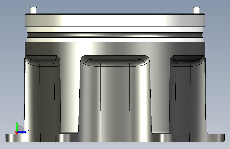The image size is (230, 149).
Task: Select the right dowel pin on top of the model
Action: 196,10
